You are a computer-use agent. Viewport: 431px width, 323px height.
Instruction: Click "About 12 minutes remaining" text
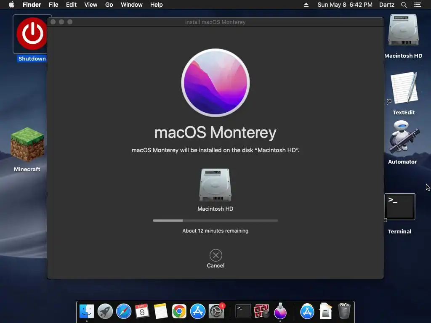215,231
